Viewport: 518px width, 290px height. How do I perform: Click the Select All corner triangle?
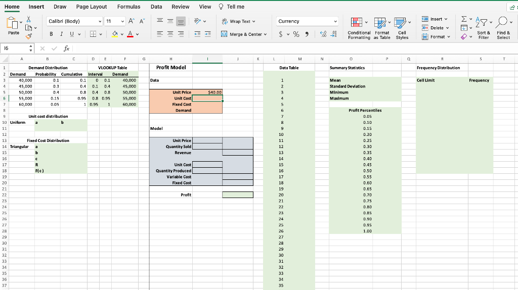5,60
